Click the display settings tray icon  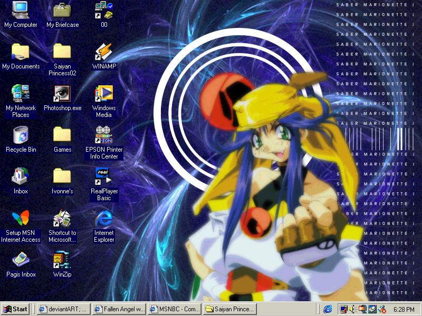tap(343, 309)
